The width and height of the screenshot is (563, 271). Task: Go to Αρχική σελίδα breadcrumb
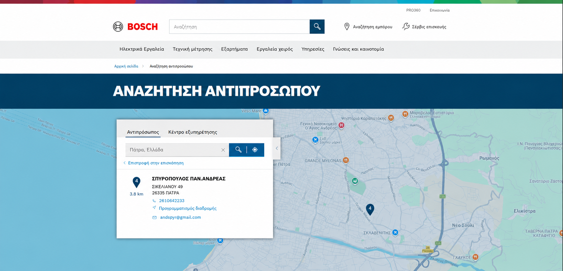[126, 66]
